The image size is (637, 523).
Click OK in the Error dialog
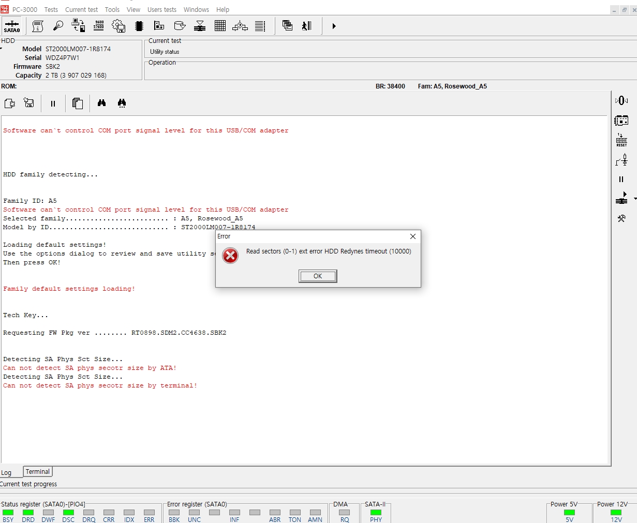click(x=318, y=276)
